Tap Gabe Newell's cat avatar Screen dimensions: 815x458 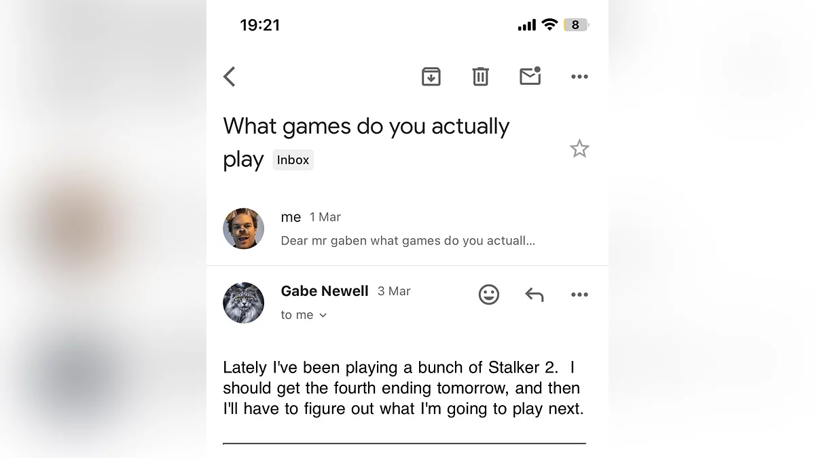tap(243, 303)
